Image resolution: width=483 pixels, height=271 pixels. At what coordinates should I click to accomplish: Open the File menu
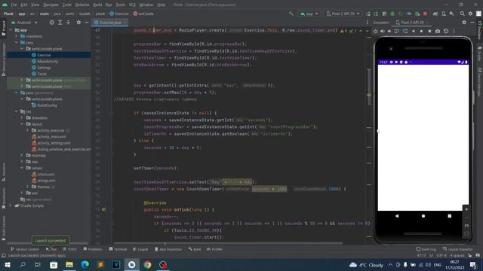[x=14, y=5]
